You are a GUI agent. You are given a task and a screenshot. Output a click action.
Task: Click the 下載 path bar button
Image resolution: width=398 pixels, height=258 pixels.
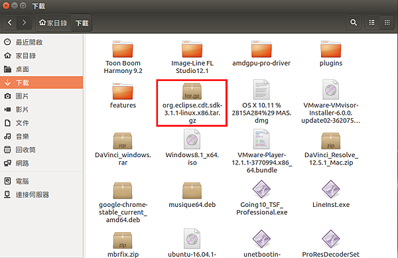click(82, 23)
